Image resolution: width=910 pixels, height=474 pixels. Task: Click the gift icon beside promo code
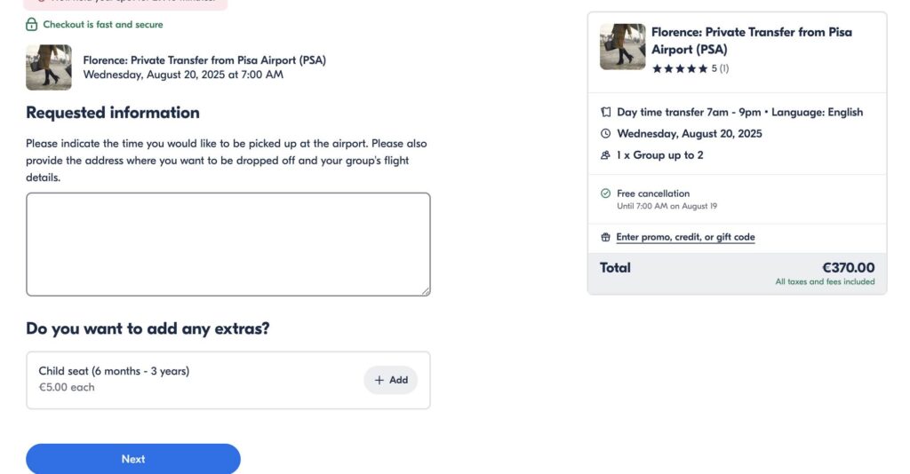point(605,237)
